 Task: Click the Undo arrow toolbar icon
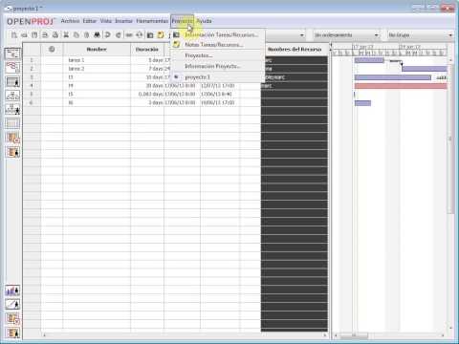(108, 34)
